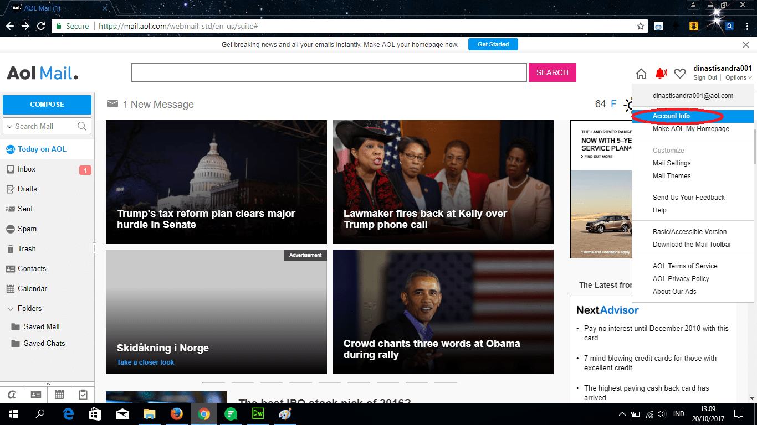Screen dimensions: 757x425
Task: Open Calendar from the sidebar
Action: 32,289
